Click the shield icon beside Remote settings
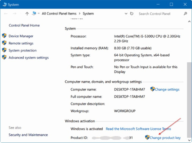The image size is (192, 143). pos(4,43)
